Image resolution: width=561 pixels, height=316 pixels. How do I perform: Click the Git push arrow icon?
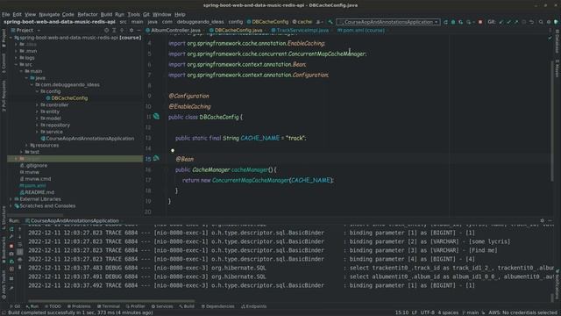click(x=516, y=22)
